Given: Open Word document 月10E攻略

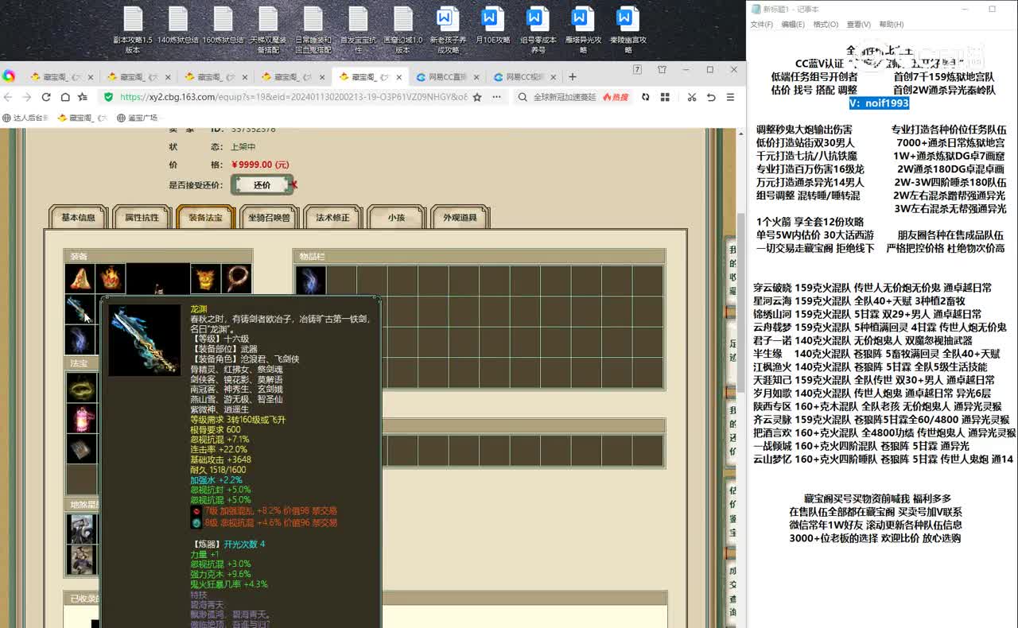Looking at the screenshot, I should tap(492, 25).
